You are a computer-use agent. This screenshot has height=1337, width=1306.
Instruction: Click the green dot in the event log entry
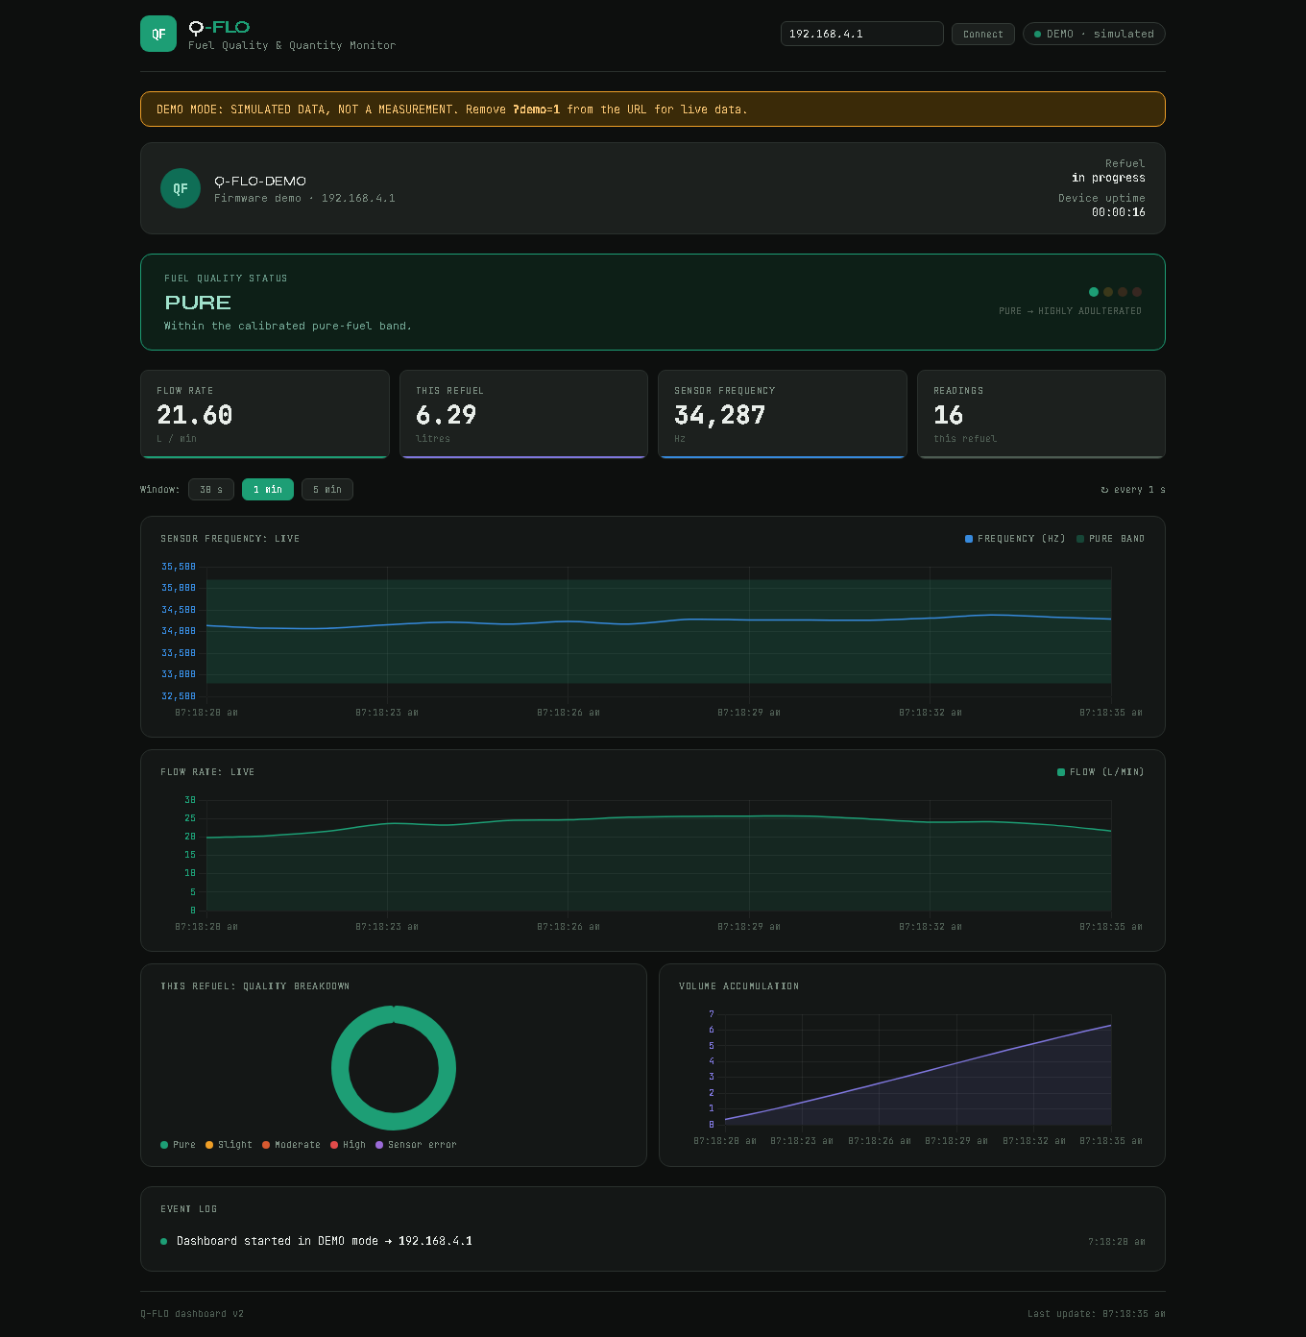163,1241
